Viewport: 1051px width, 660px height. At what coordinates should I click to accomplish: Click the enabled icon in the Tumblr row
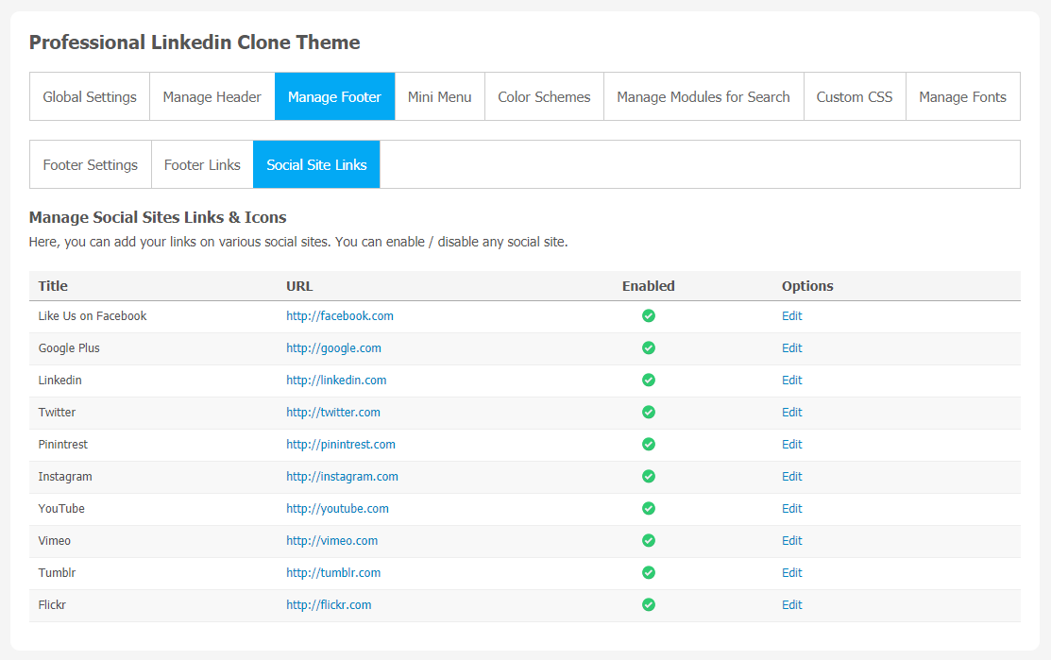point(648,573)
